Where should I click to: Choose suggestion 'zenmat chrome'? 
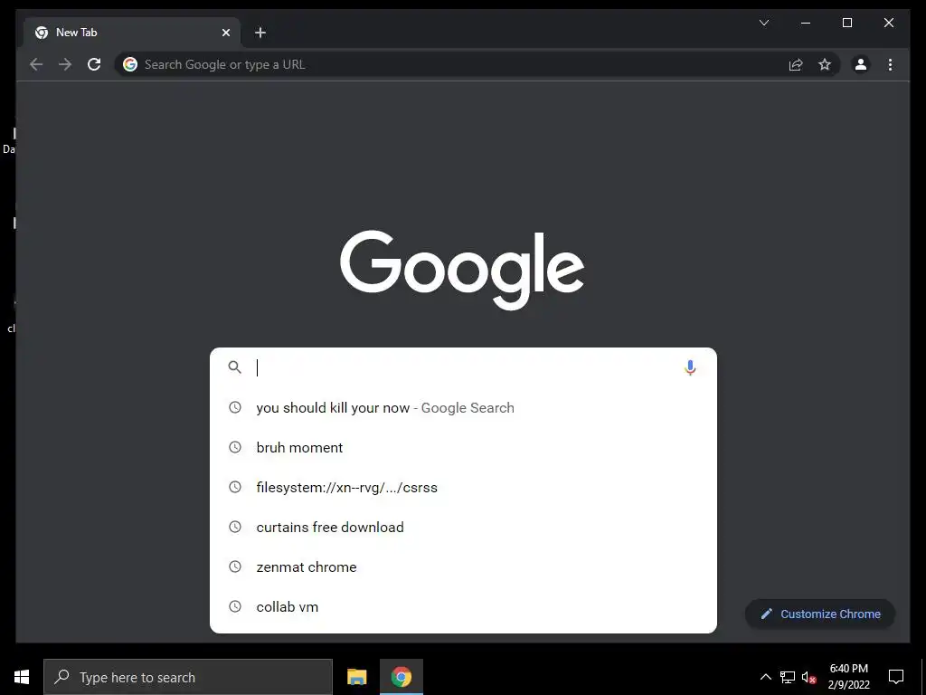pyautogui.click(x=463, y=566)
